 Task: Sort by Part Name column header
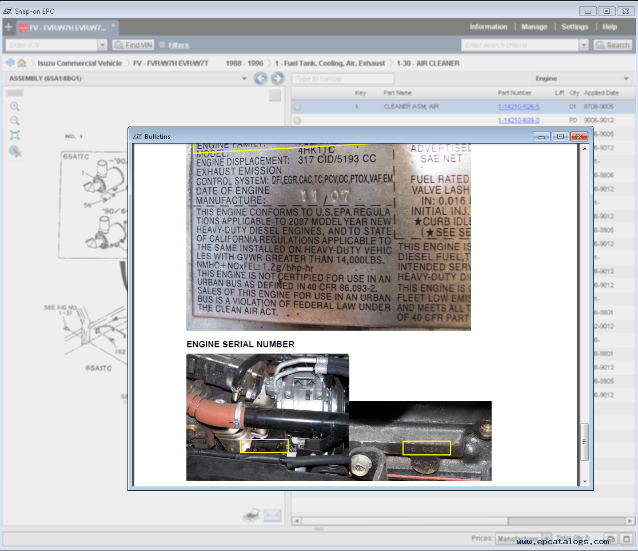[x=397, y=93]
